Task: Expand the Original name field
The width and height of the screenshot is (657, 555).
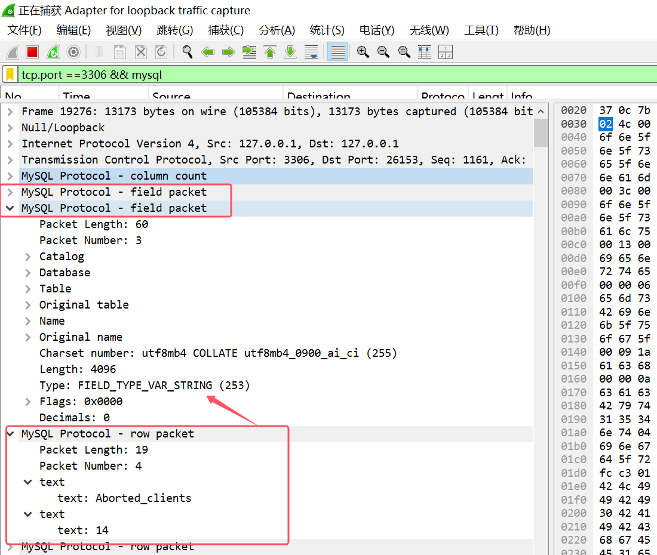Action: tap(28, 337)
